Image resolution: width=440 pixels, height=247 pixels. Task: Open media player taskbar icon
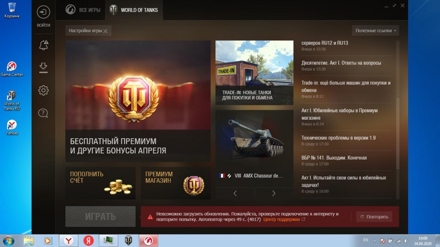click(48, 240)
